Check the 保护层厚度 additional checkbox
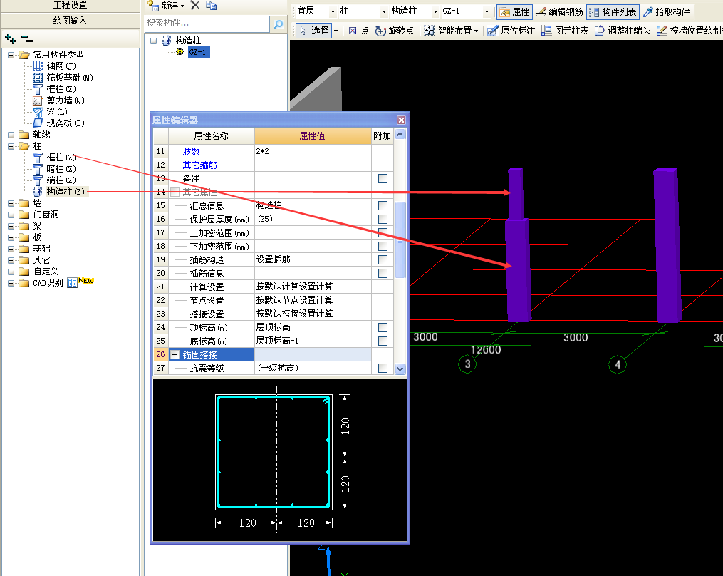 [383, 219]
